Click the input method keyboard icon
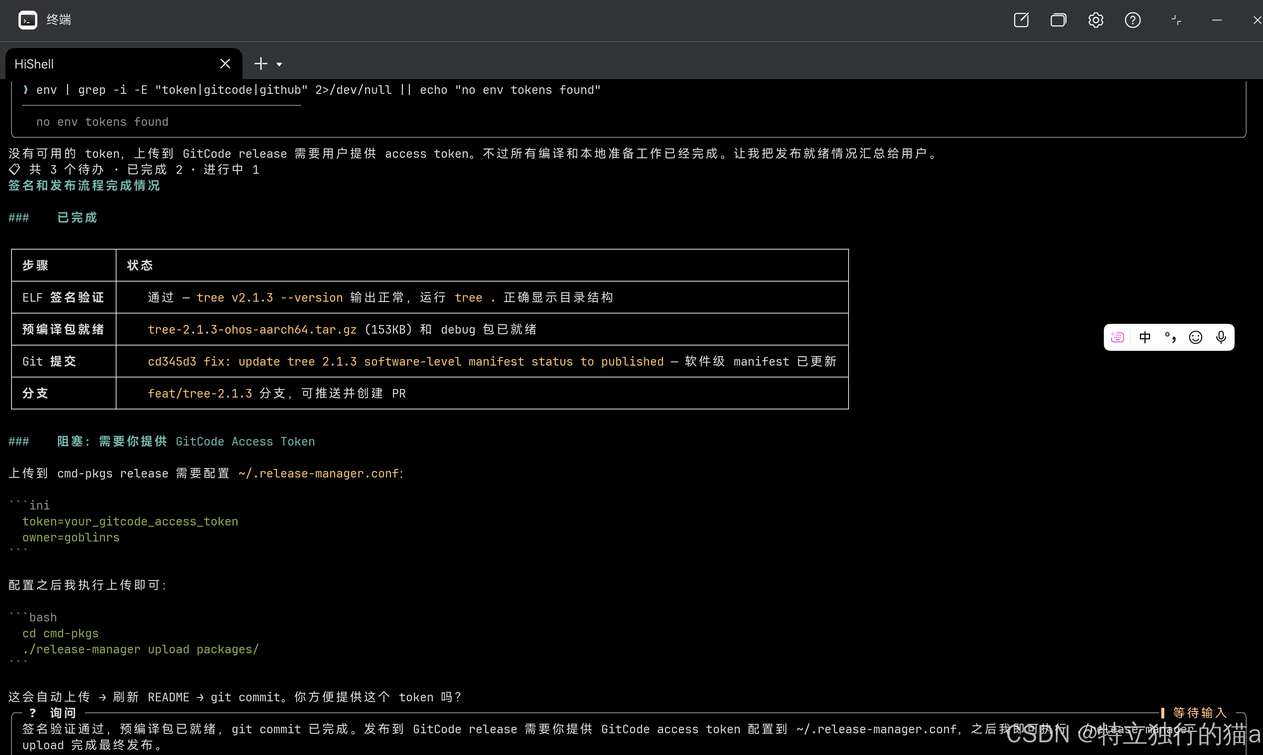Viewport: 1263px width, 755px height. pos(1117,337)
